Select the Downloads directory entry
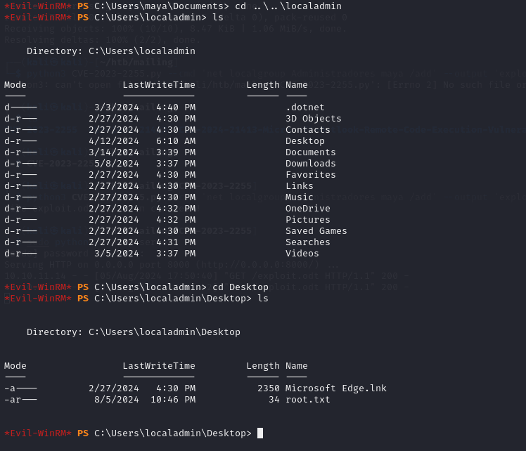 310,163
